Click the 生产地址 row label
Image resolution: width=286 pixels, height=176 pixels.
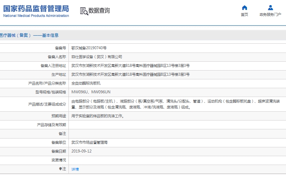[59, 75]
